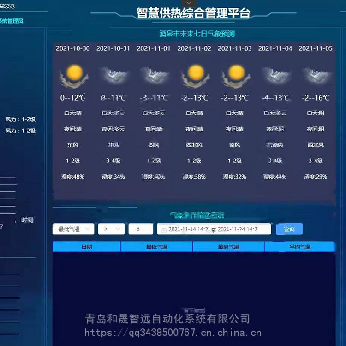Click the -8 threshold value input

point(141,229)
